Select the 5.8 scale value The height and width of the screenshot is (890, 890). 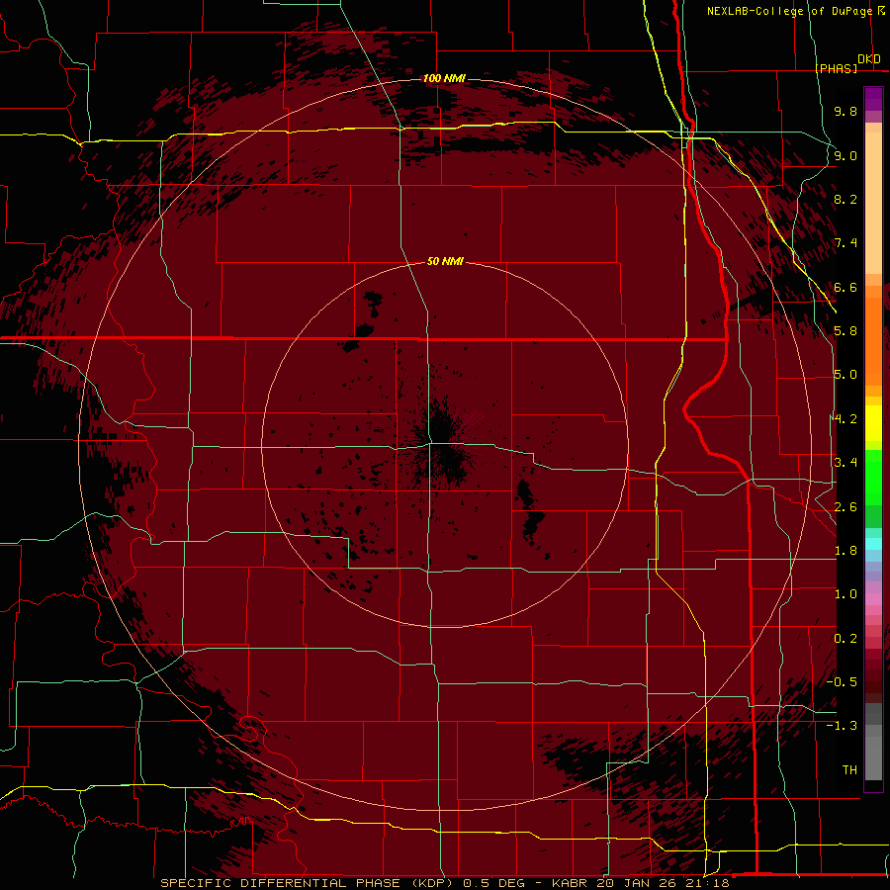coord(845,331)
